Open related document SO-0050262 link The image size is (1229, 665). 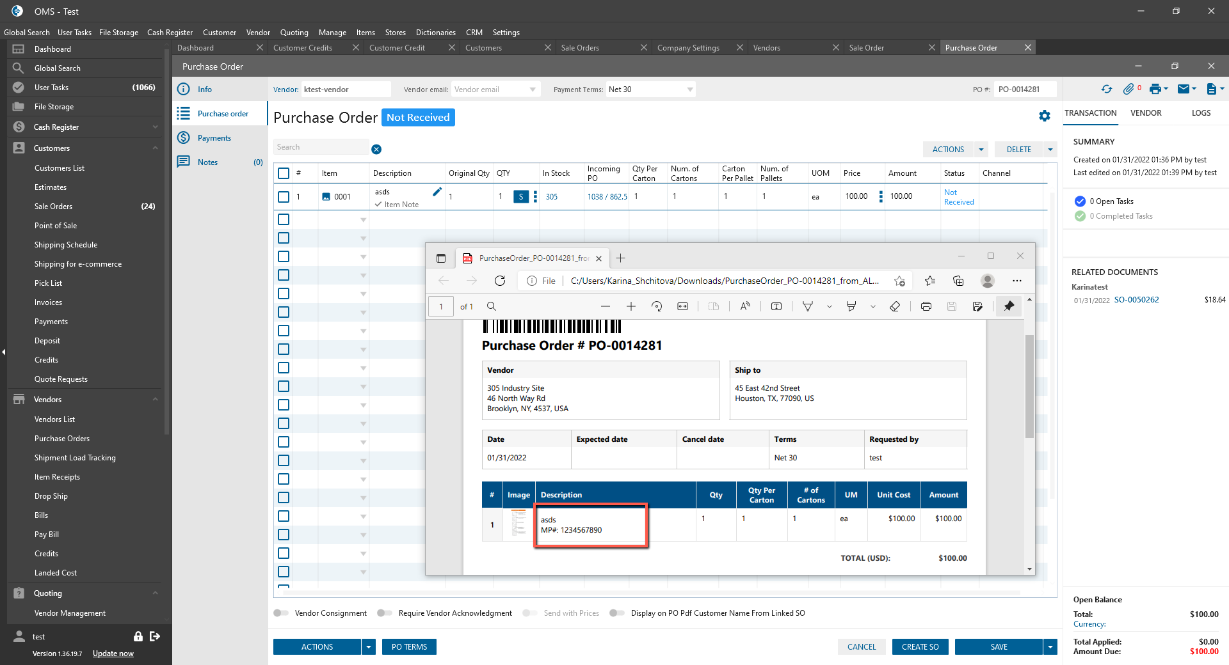1136,300
